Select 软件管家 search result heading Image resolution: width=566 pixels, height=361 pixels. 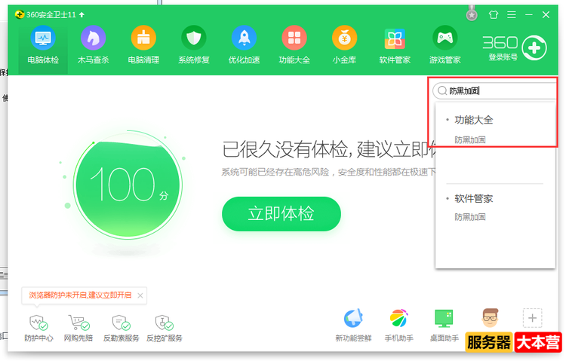coord(473,199)
